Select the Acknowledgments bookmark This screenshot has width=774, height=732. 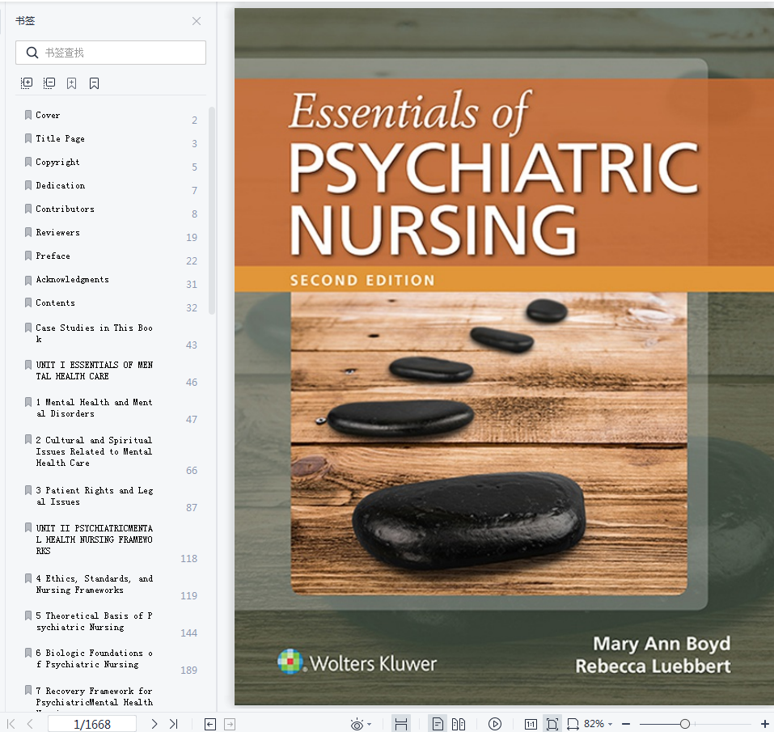coord(73,279)
